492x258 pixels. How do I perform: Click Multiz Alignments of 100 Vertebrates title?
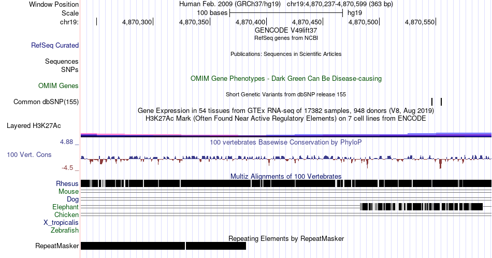[x=286, y=176]
